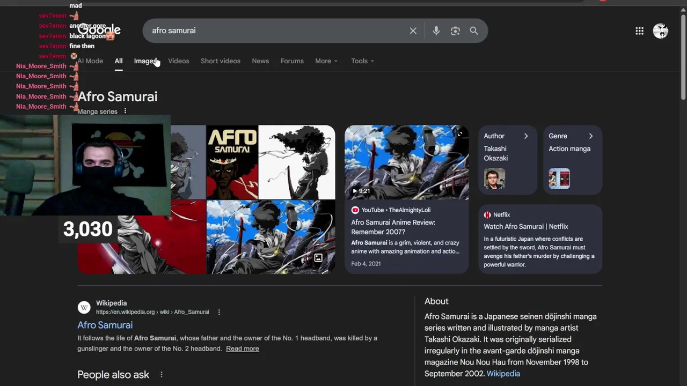Switch to the News tab
Image resolution: width=687 pixels, height=386 pixels.
pyautogui.click(x=260, y=61)
